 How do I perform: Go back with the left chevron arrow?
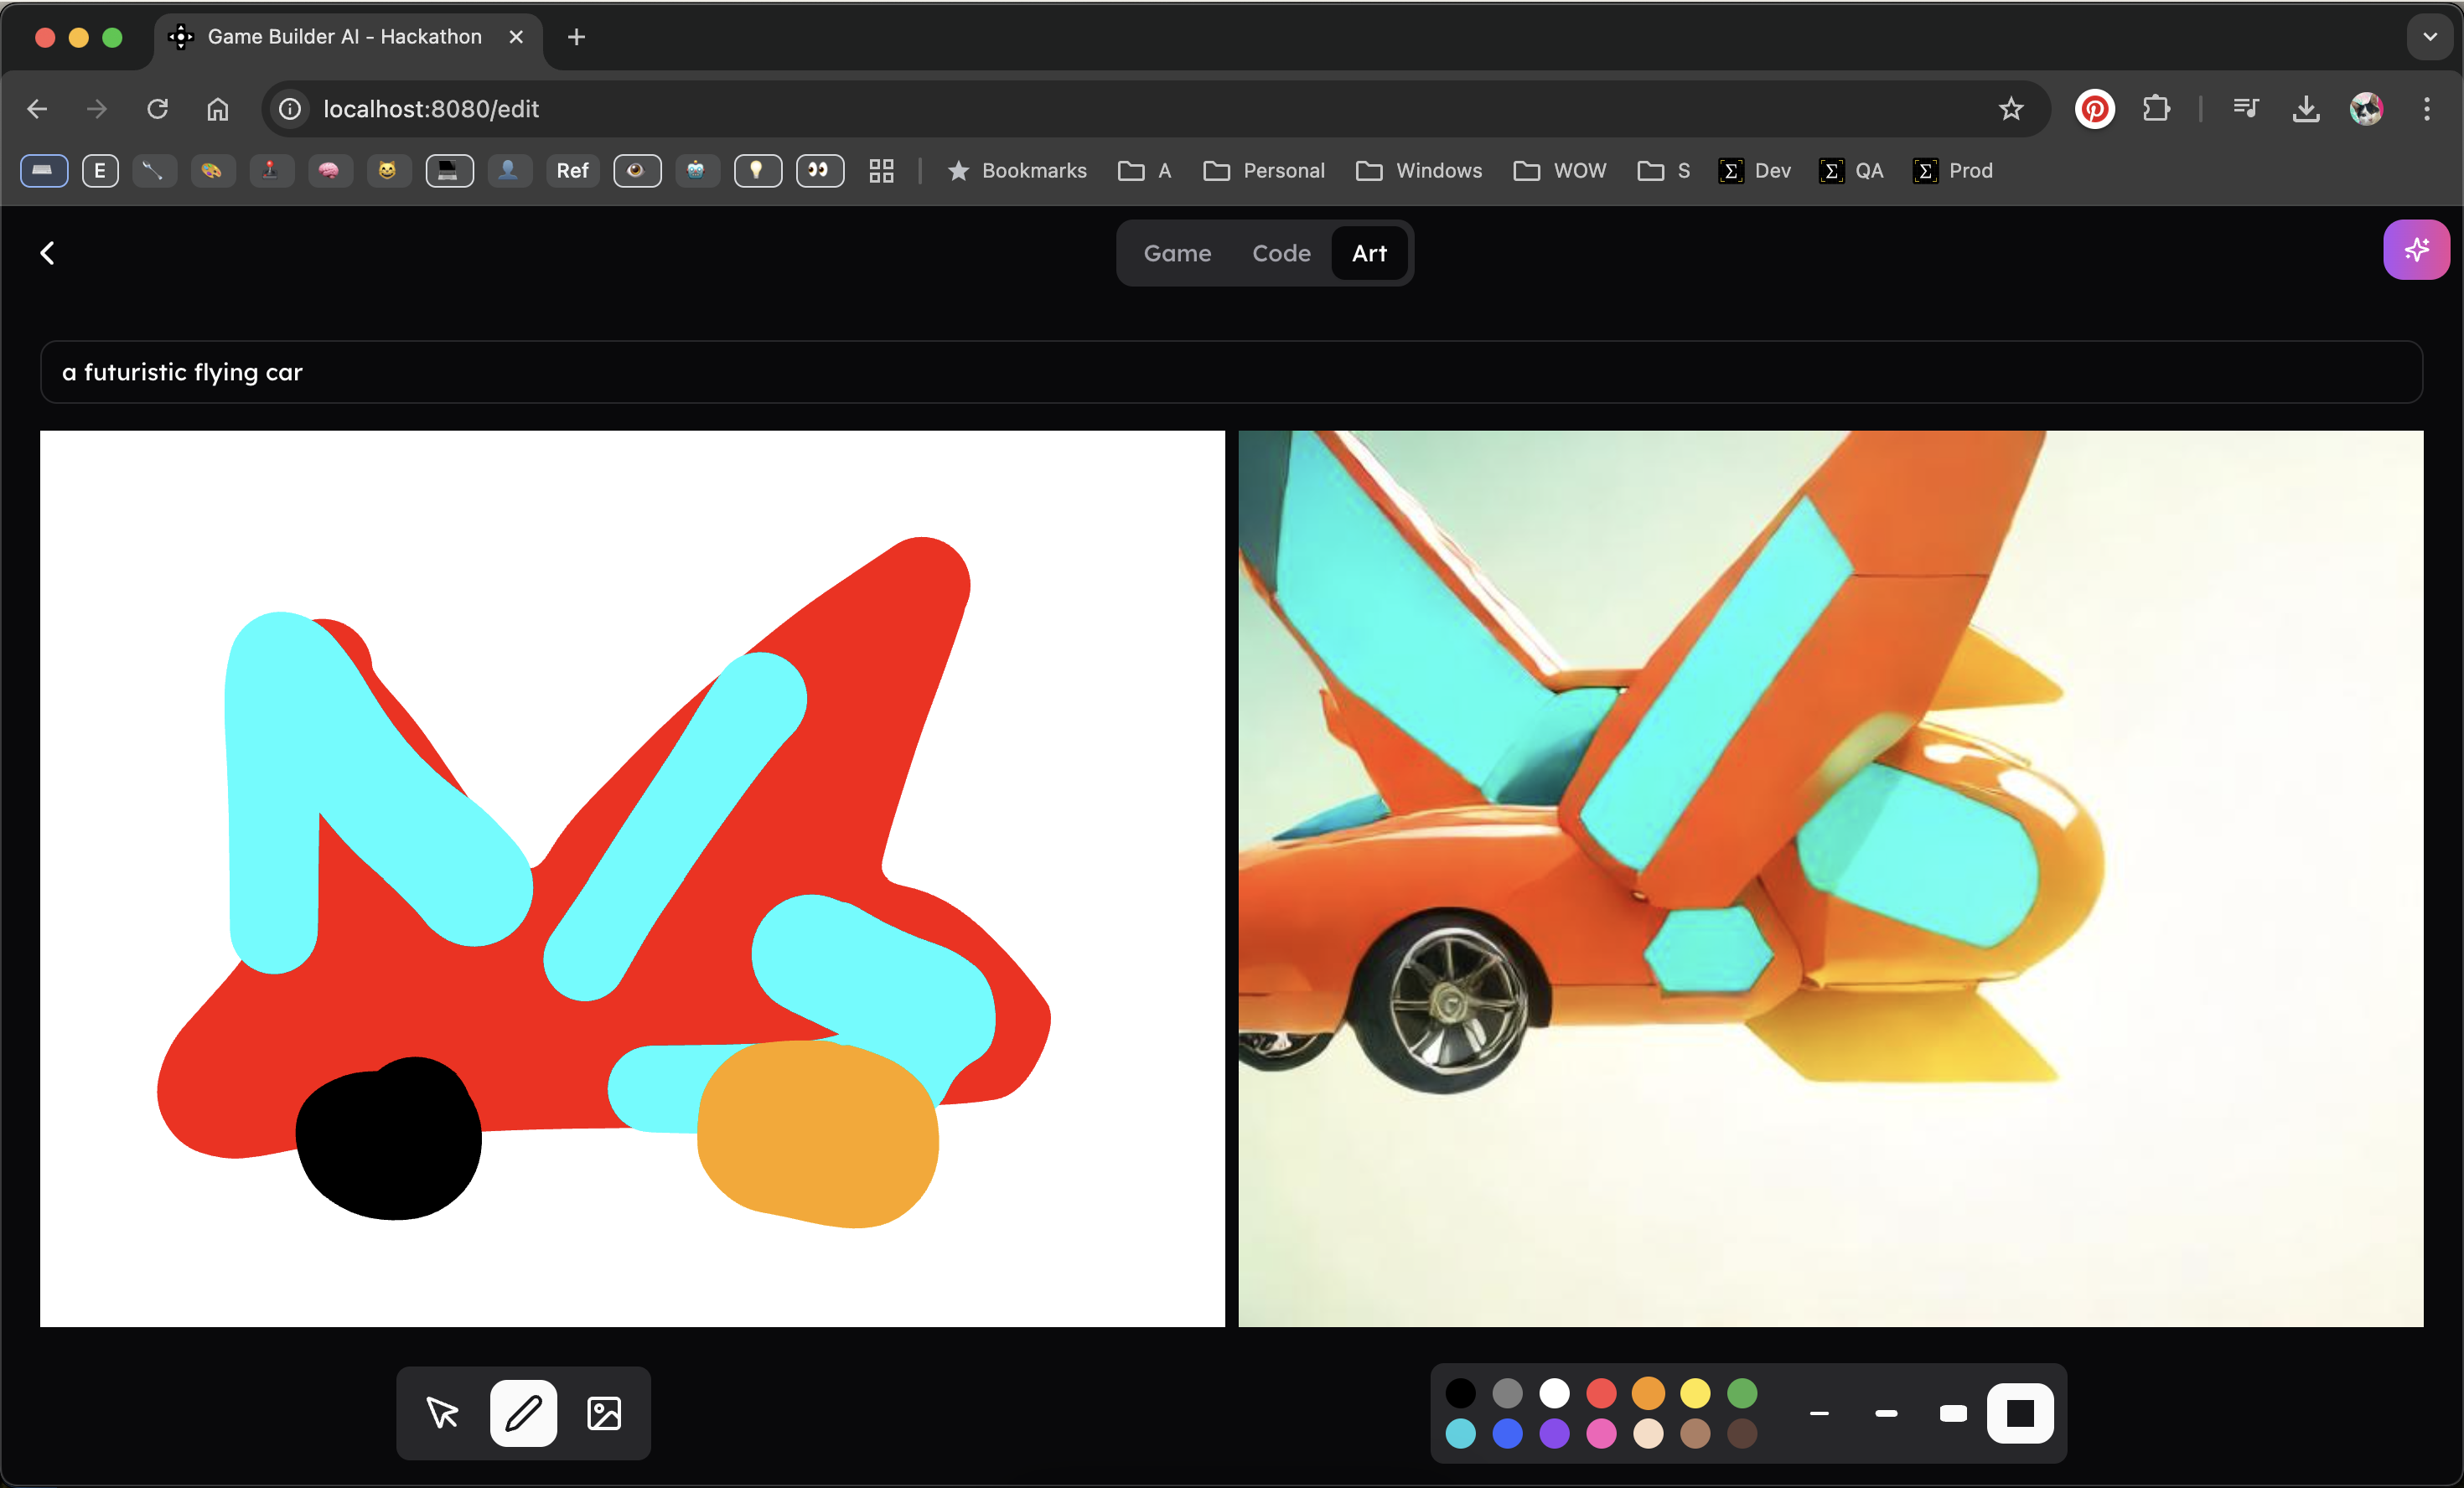(47, 253)
